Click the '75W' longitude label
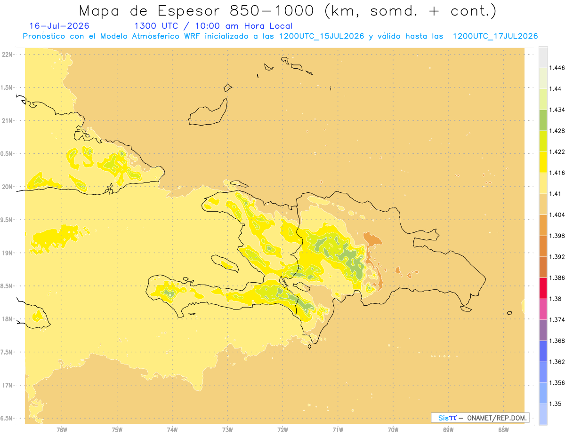 click(117, 430)
